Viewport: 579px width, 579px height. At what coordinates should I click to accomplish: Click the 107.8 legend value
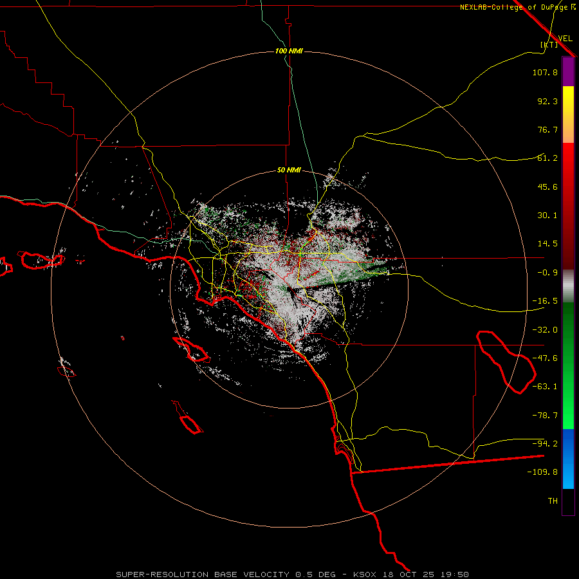coord(545,73)
